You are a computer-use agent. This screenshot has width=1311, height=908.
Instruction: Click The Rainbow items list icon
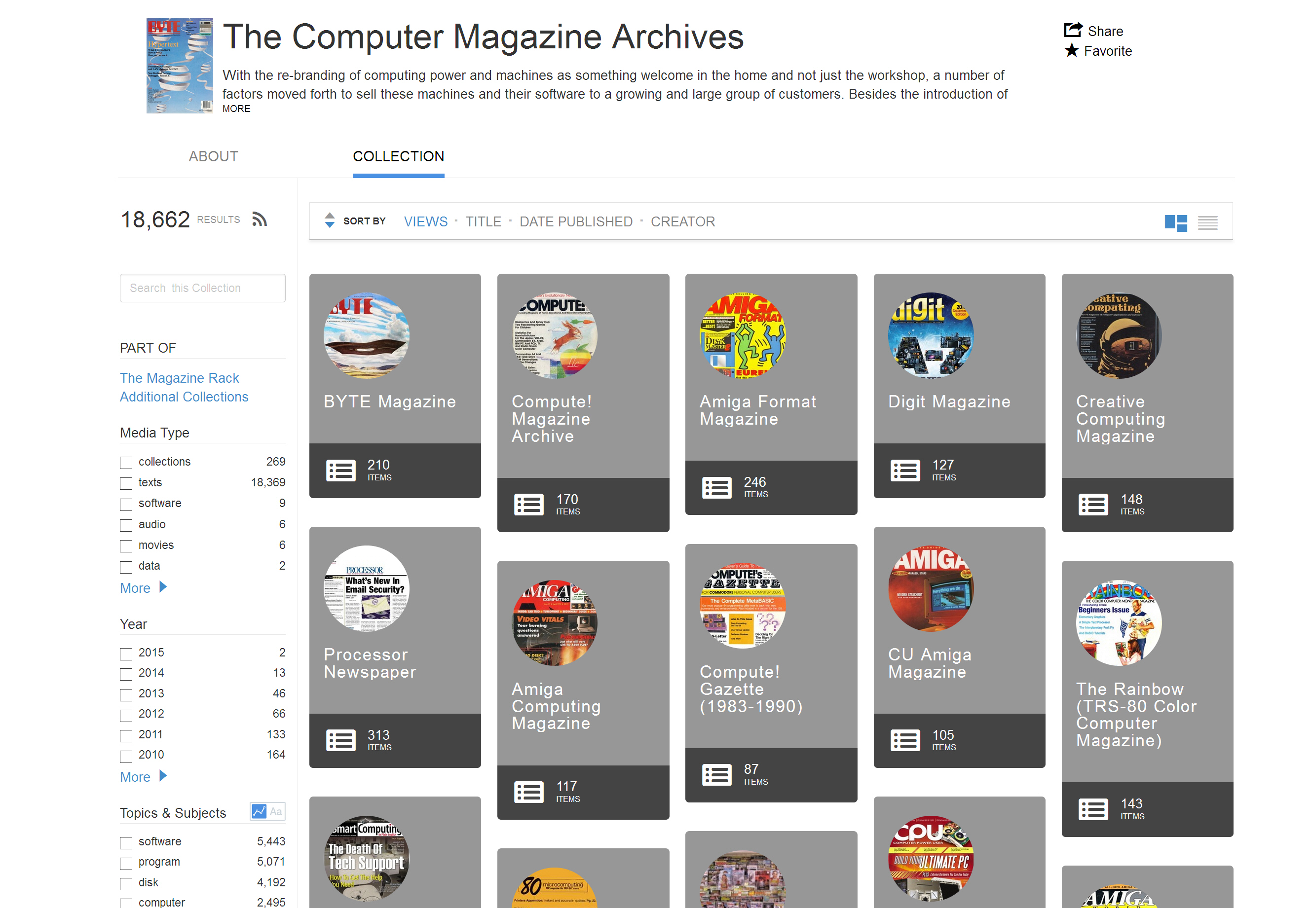coord(1092,809)
